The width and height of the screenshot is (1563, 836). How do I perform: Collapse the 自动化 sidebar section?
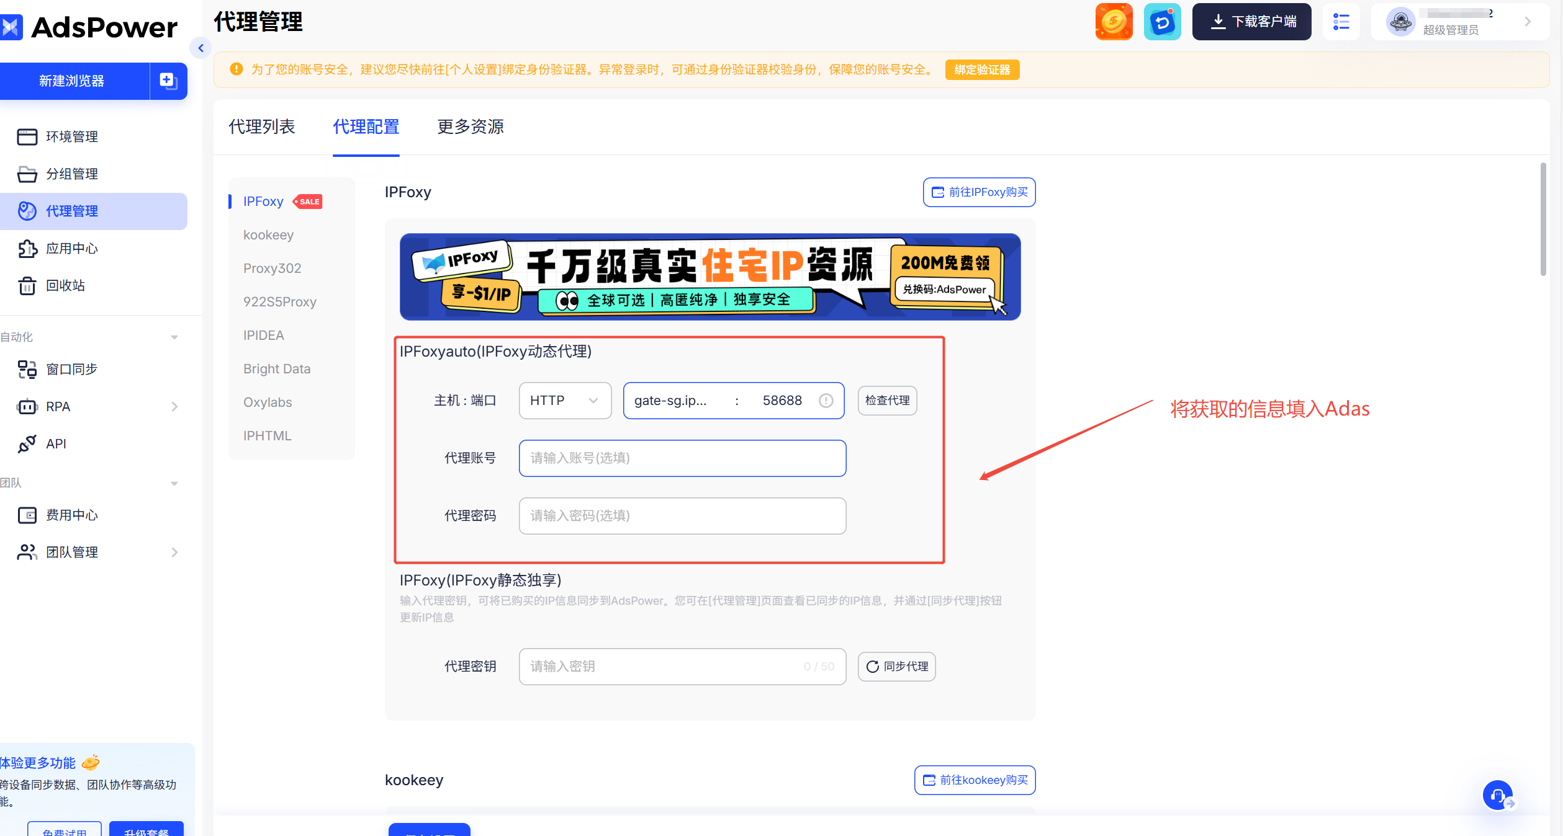click(174, 337)
